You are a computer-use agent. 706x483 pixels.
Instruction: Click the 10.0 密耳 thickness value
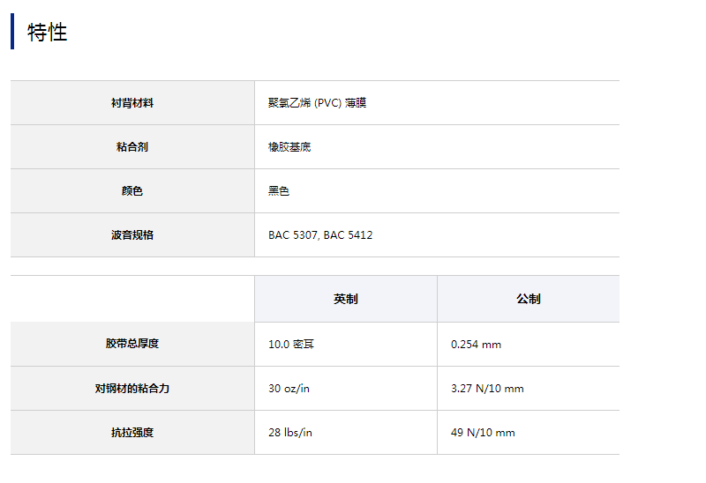pos(291,345)
